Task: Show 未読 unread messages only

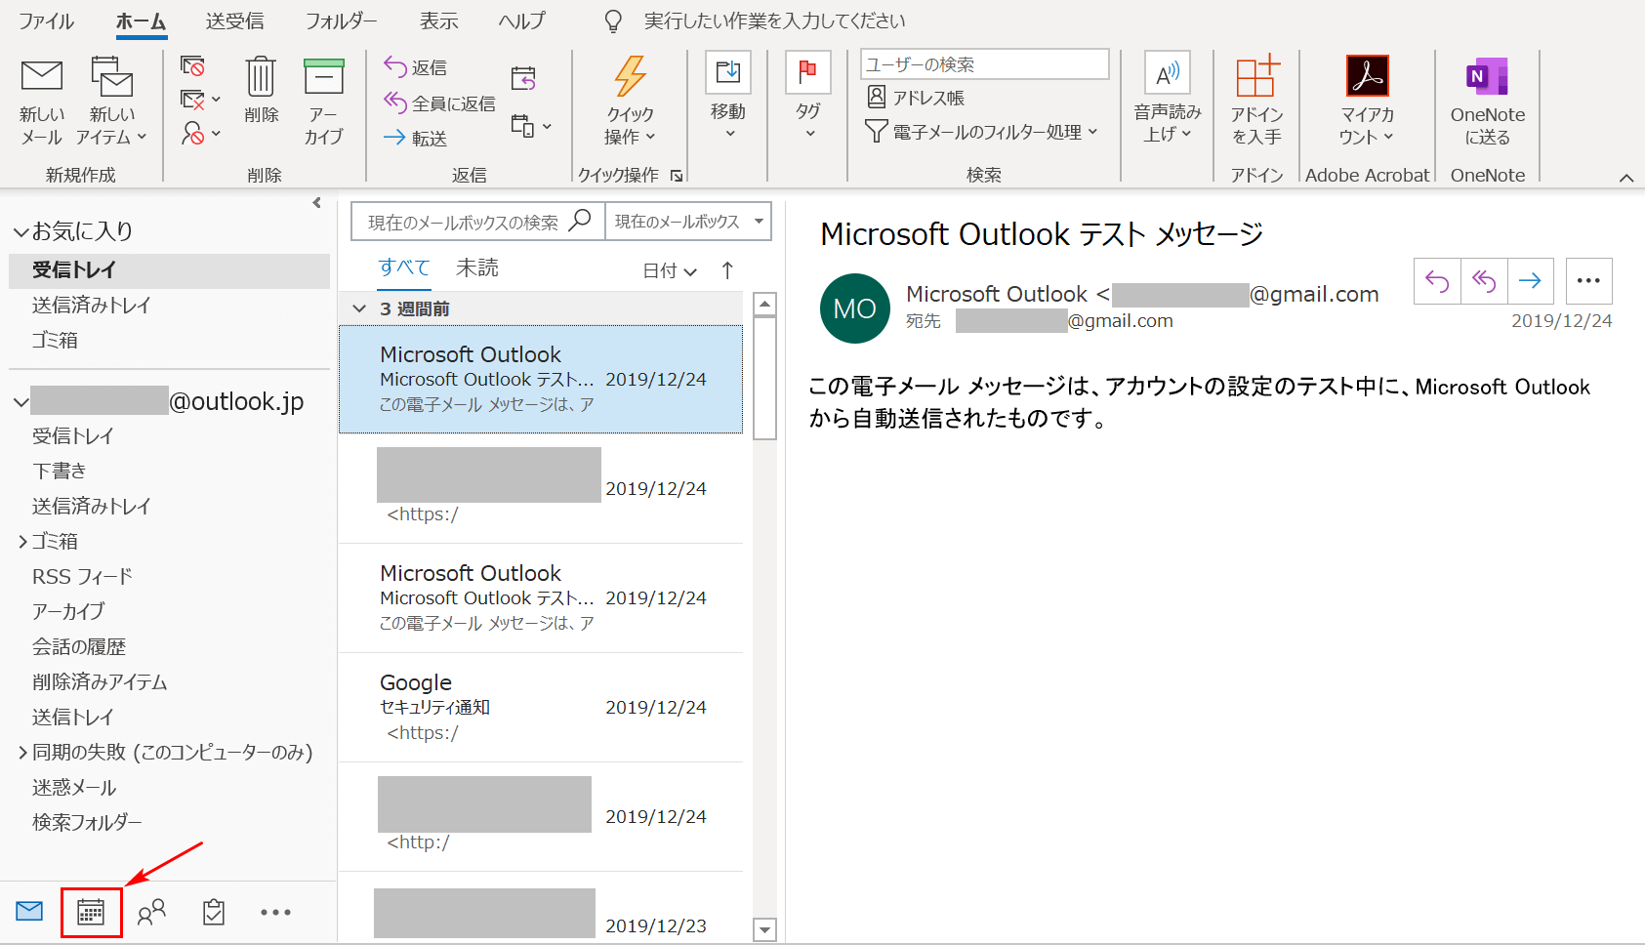Action: click(x=477, y=267)
